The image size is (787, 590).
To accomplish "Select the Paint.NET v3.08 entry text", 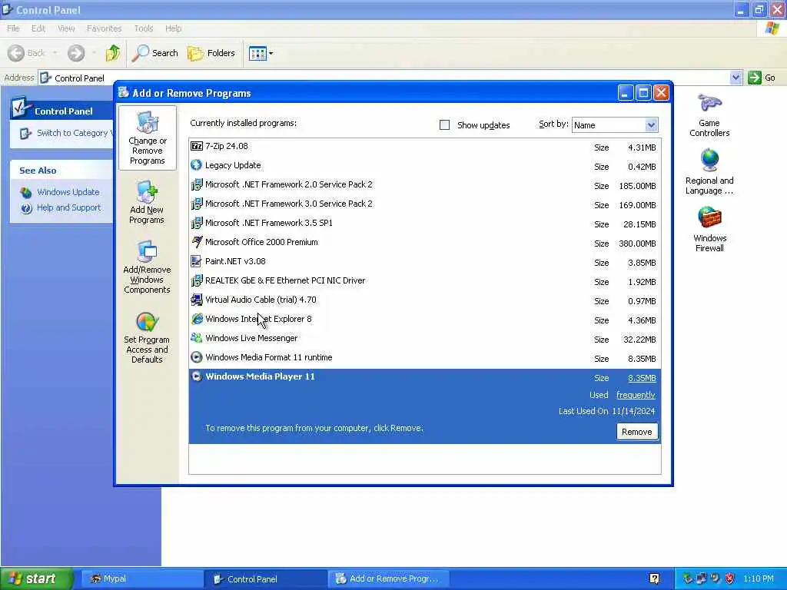I will coord(235,261).
